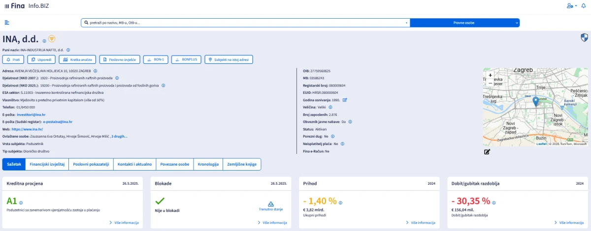Click e-postaina@ina.hr email link
Viewport: 591px width, 231px height.
click(58, 121)
